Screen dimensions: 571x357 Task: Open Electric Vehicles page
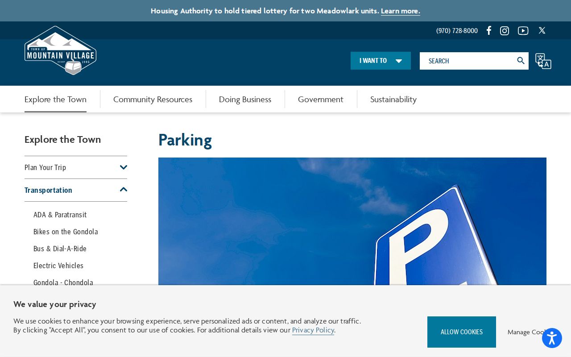coord(58,266)
